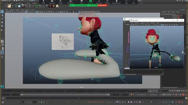Click the single-pane layout icon
Viewport: 188px width, 105px height.
click(x=2, y=41)
